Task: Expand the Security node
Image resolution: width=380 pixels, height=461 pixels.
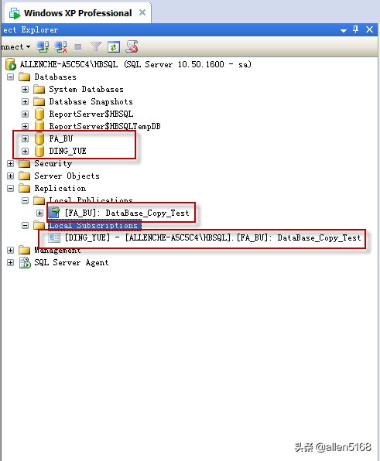Action: pos(11,163)
